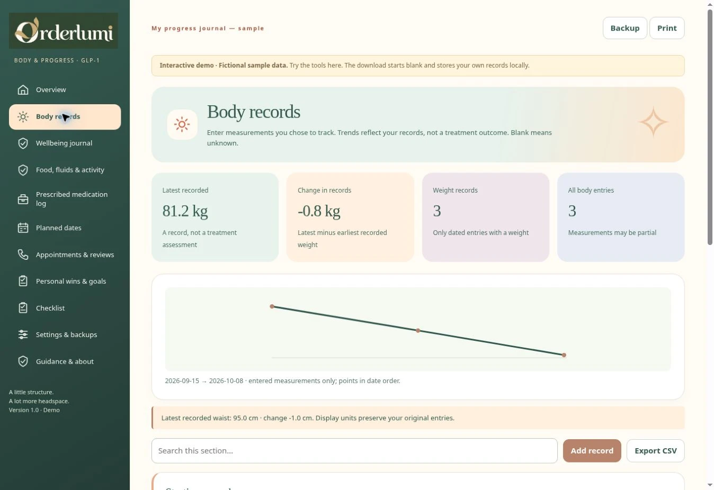The image size is (714, 490).
Task: Export records as CSV
Action: (x=656, y=451)
